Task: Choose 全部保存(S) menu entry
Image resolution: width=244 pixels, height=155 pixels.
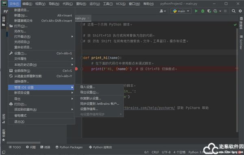Action: pyautogui.click(x=41, y=71)
